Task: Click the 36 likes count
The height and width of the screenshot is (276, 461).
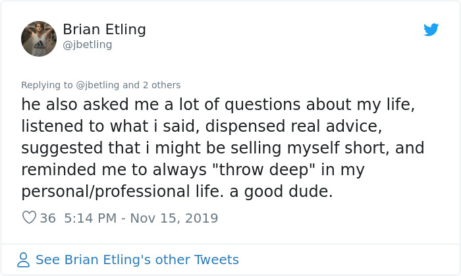Action: (47, 217)
